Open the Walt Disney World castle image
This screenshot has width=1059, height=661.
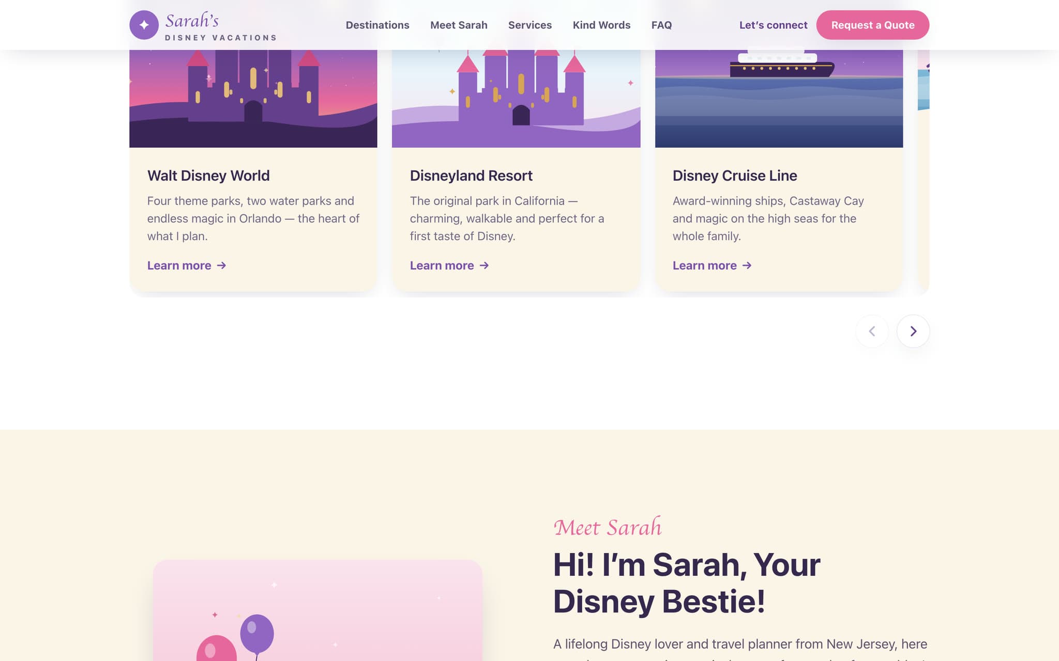coord(253,99)
